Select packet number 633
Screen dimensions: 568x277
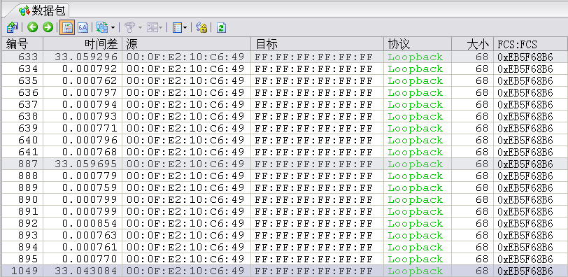[27, 57]
